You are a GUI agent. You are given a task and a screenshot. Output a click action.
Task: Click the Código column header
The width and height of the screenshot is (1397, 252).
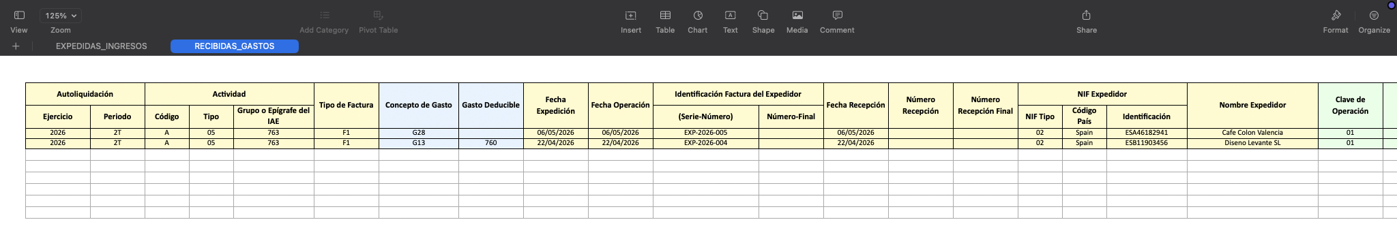(167, 116)
